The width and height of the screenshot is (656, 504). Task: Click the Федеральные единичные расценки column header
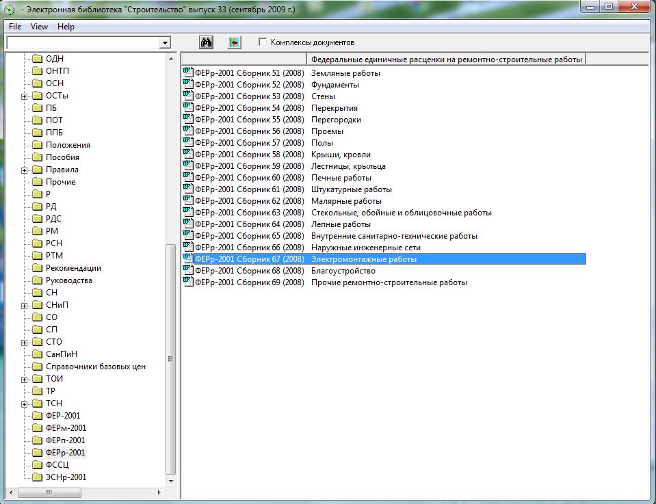(447, 59)
